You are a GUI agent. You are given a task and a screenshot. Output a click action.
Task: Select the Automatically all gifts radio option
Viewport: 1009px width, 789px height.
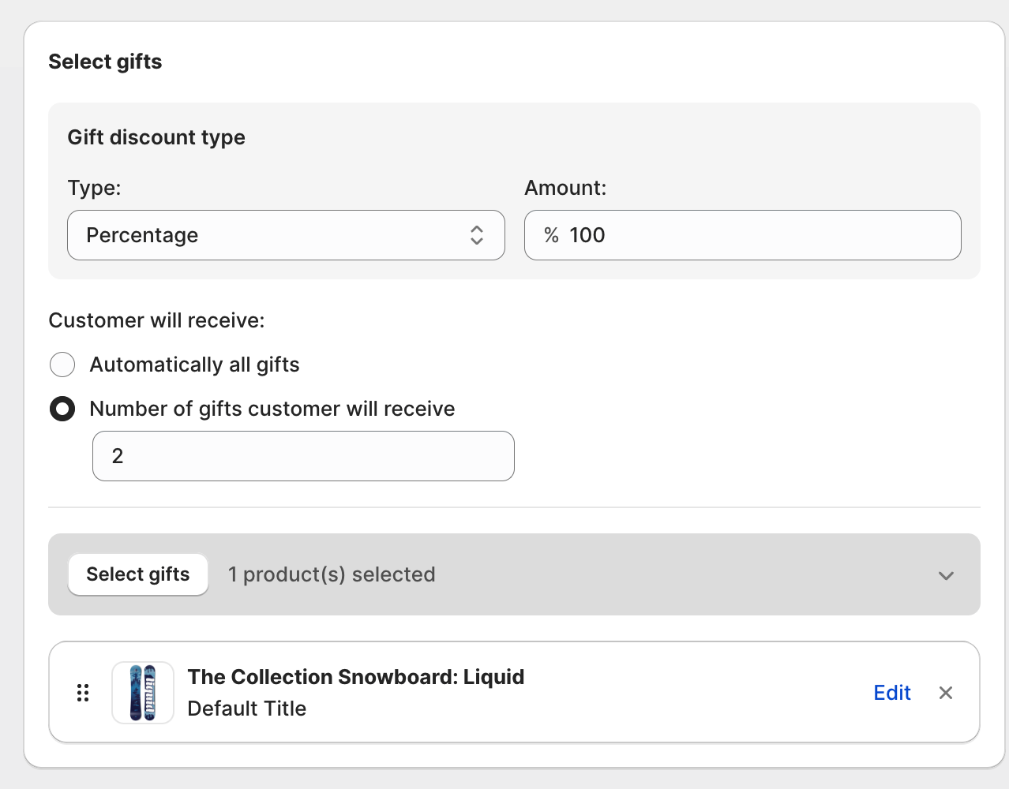[x=62, y=365]
